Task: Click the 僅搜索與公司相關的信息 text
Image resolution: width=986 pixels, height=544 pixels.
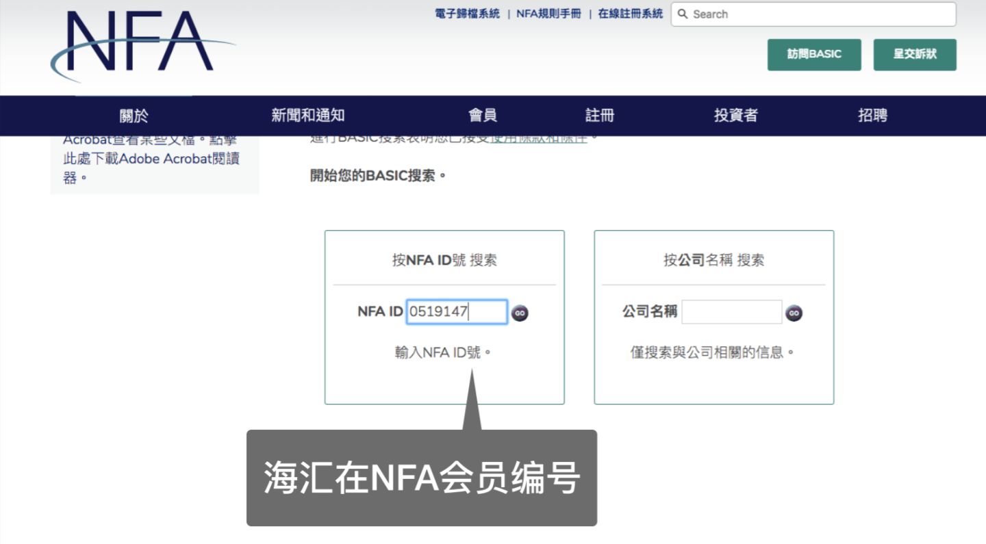Action: pos(713,353)
